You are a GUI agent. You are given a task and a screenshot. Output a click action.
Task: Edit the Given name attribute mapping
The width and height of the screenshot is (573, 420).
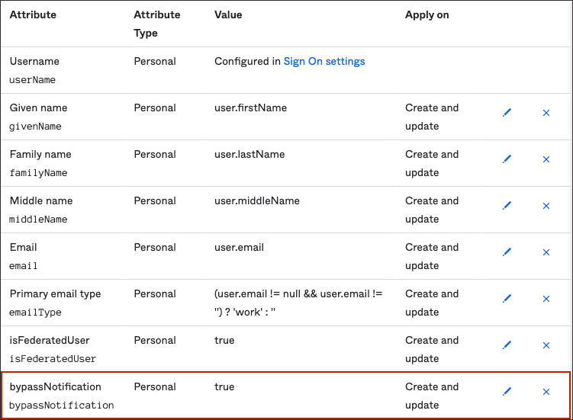(507, 113)
